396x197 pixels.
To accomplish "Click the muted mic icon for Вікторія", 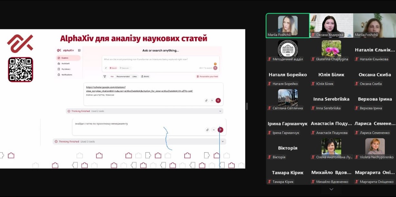I will [269, 157].
